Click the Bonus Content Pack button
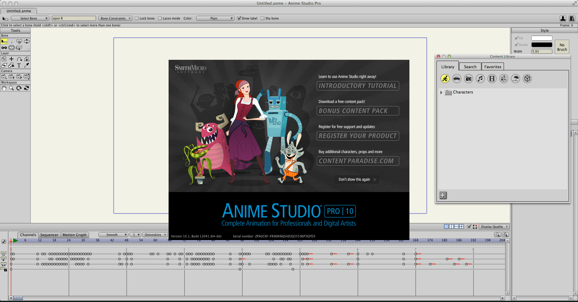The width and height of the screenshot is (578, 302). click(358, 111)
